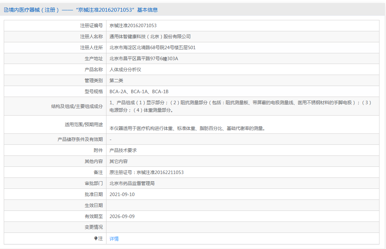Click the header title 境内医疗器械（注册）基本信息
Screen dimensions: 386x249
coord(83,10)
